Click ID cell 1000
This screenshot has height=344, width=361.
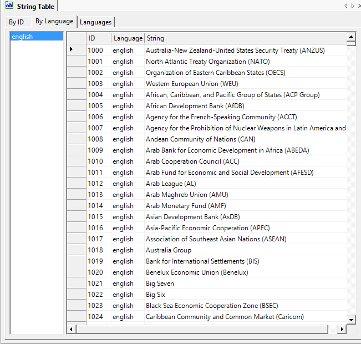(x=99, y=50)
